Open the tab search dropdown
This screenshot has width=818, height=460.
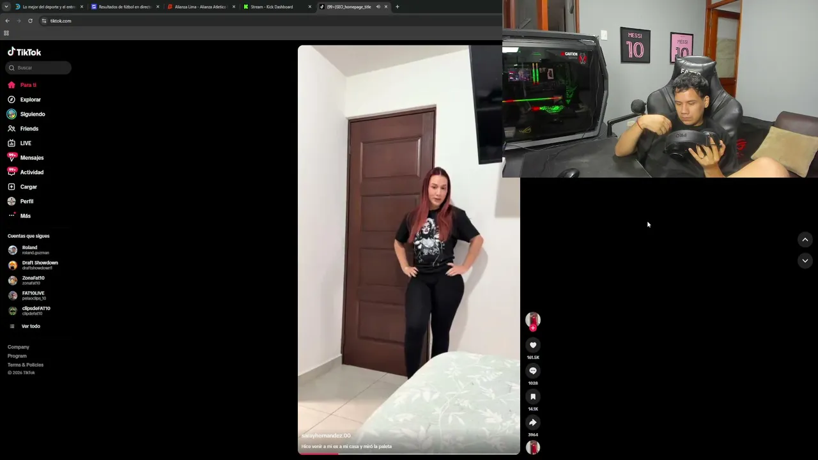[x=6, y=7]
